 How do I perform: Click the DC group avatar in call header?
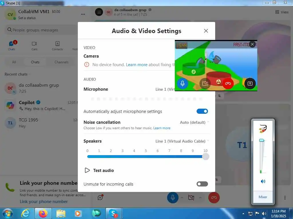[x=108, y=12]
